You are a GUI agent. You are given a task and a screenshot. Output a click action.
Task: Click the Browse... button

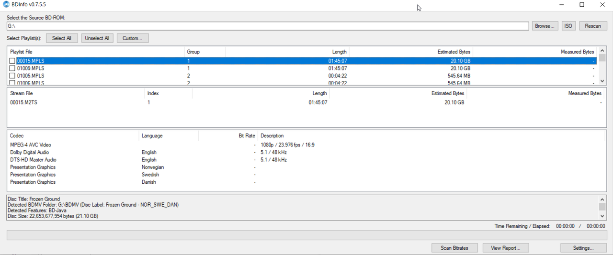pos(545,26)
